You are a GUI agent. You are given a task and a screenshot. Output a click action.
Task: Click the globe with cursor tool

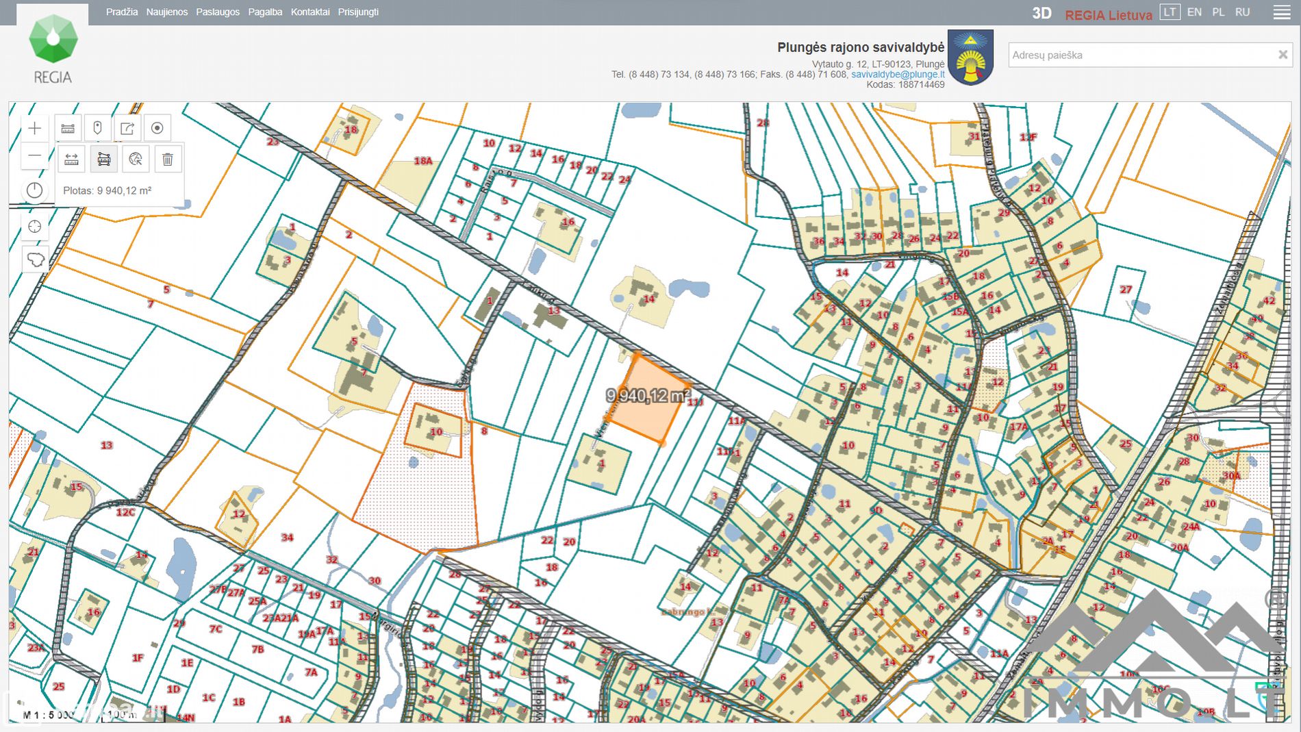[136, 160]
